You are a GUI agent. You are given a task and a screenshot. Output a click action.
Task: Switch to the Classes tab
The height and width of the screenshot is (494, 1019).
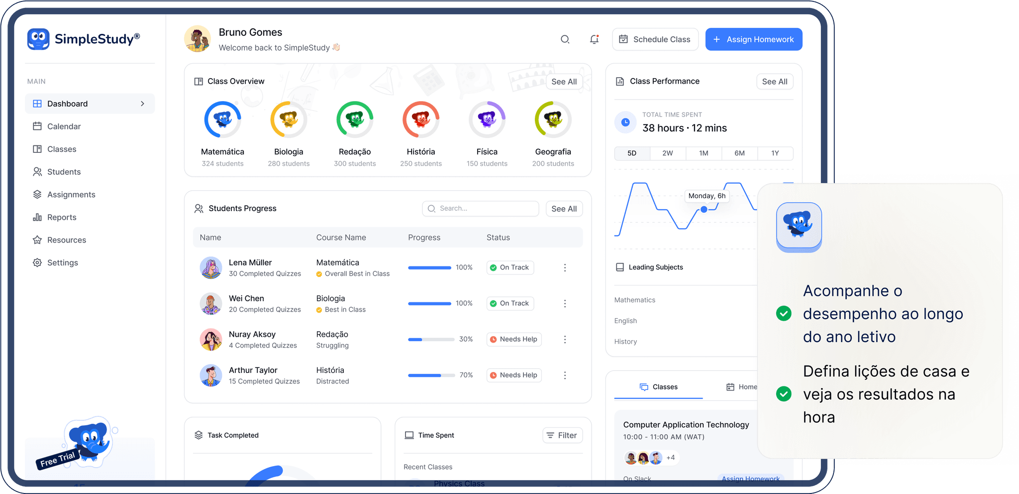pyautogui.click(x=658, y=387)
